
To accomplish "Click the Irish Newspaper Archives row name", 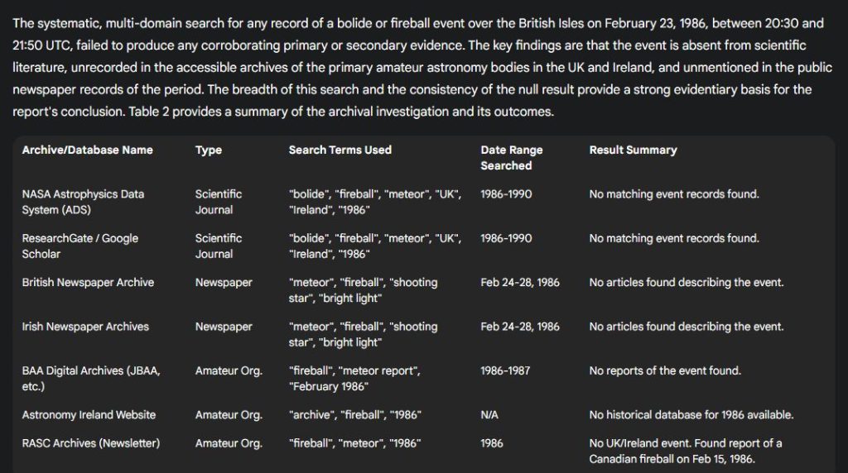I will point(85,327).
